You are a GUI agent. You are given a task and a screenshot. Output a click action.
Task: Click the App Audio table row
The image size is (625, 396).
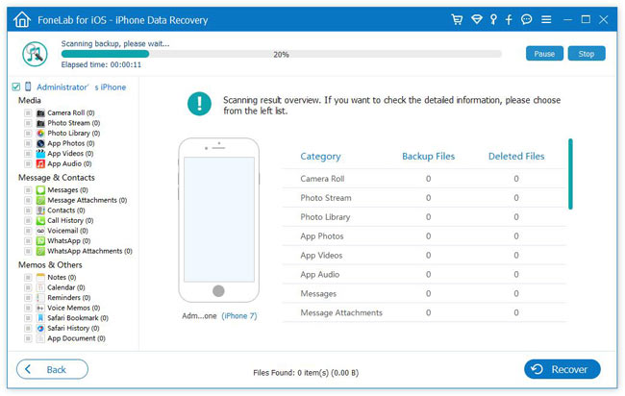pyautogui.click(x=424, y=275)
